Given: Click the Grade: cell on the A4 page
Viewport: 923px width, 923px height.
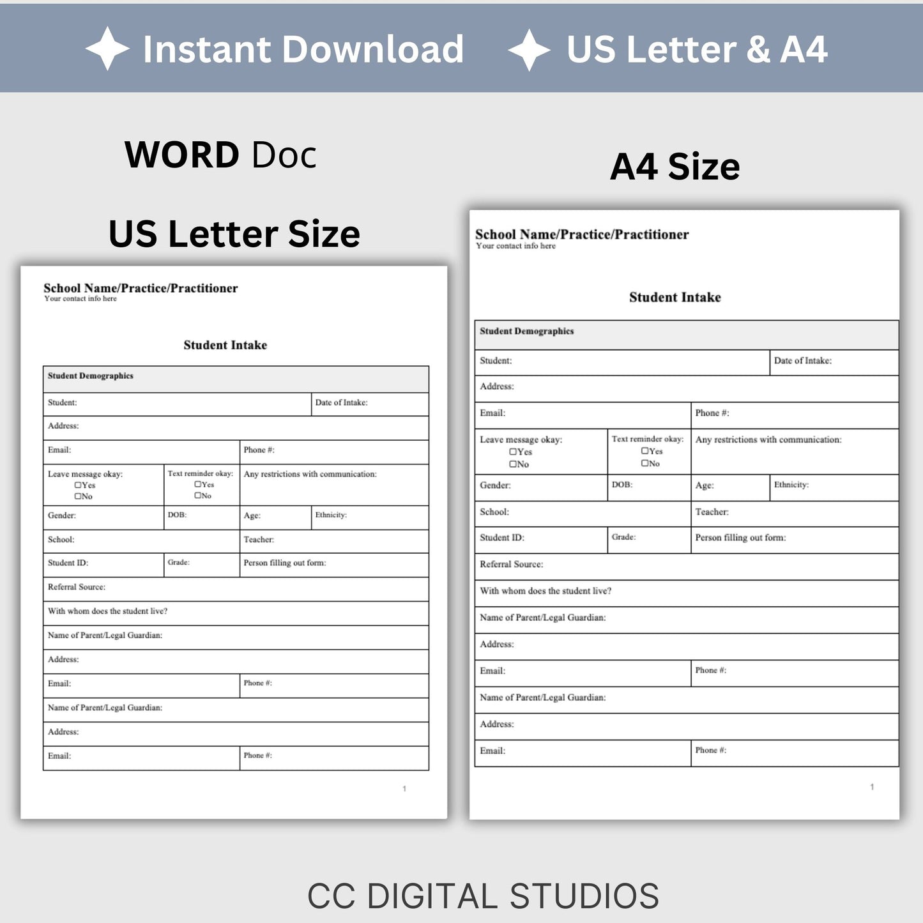Looking at the screenshot, I should (649, 540).
